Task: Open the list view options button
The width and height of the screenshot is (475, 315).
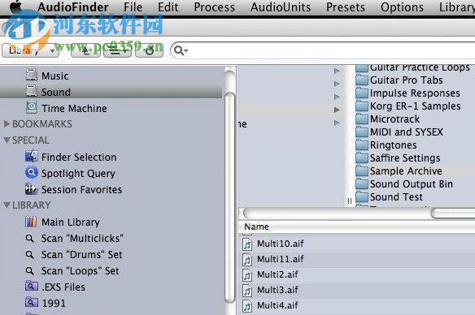Action: click(117, 50)
